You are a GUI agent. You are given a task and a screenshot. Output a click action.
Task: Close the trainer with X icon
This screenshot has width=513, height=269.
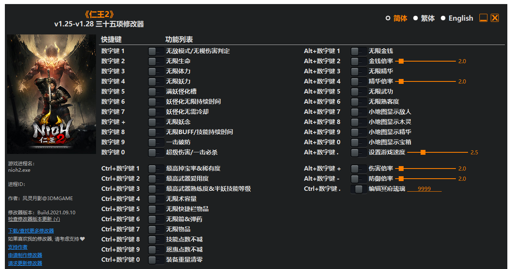click(495, 18)
